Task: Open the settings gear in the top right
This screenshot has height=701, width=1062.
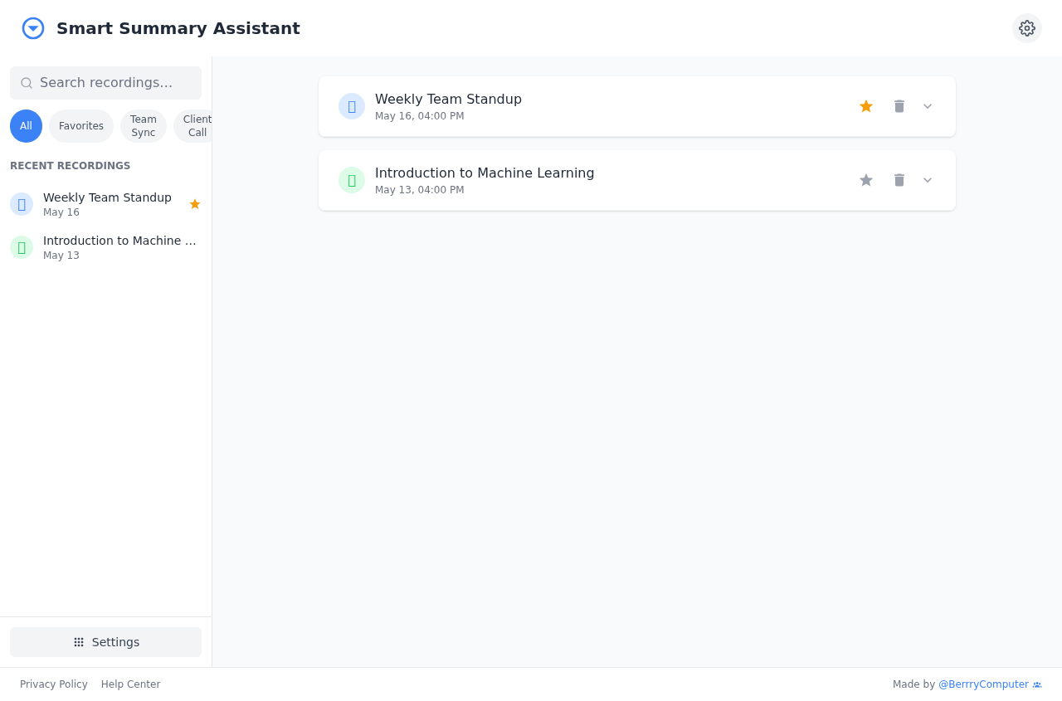Action: point(1027,28)
